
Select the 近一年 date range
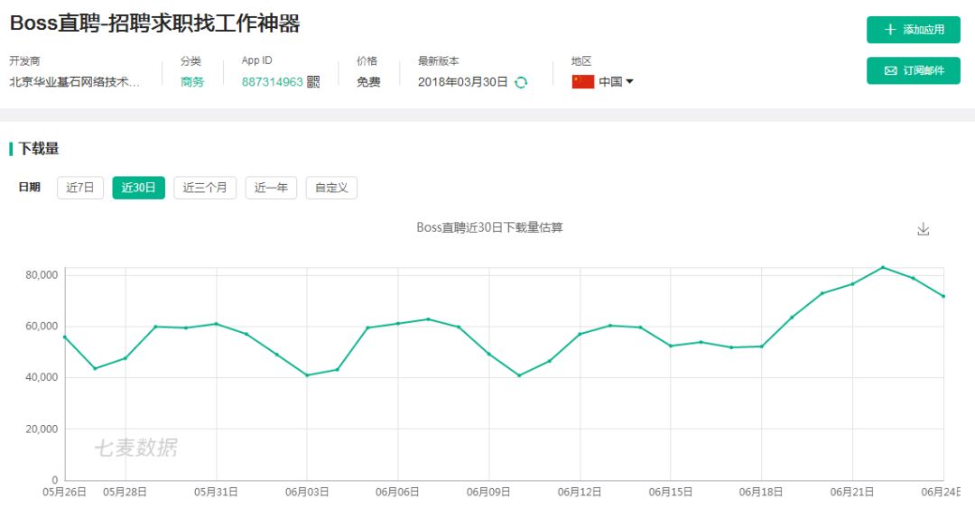(x=271, y=188)
